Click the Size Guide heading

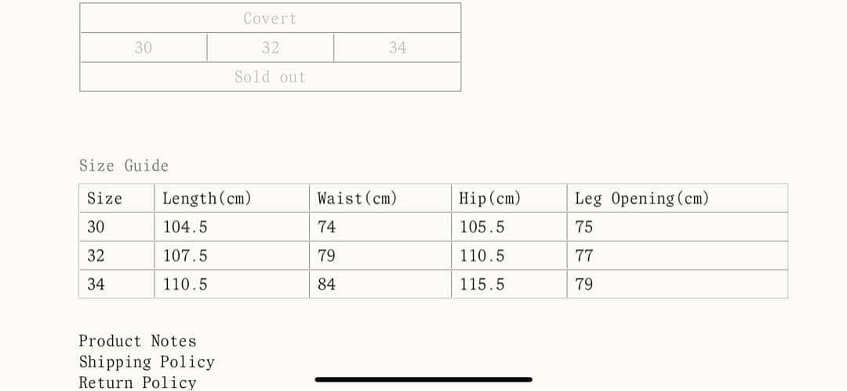124,165
